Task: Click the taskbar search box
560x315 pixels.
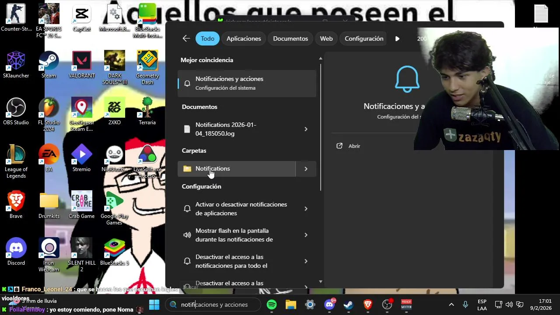Action: [x=214, y=304]
